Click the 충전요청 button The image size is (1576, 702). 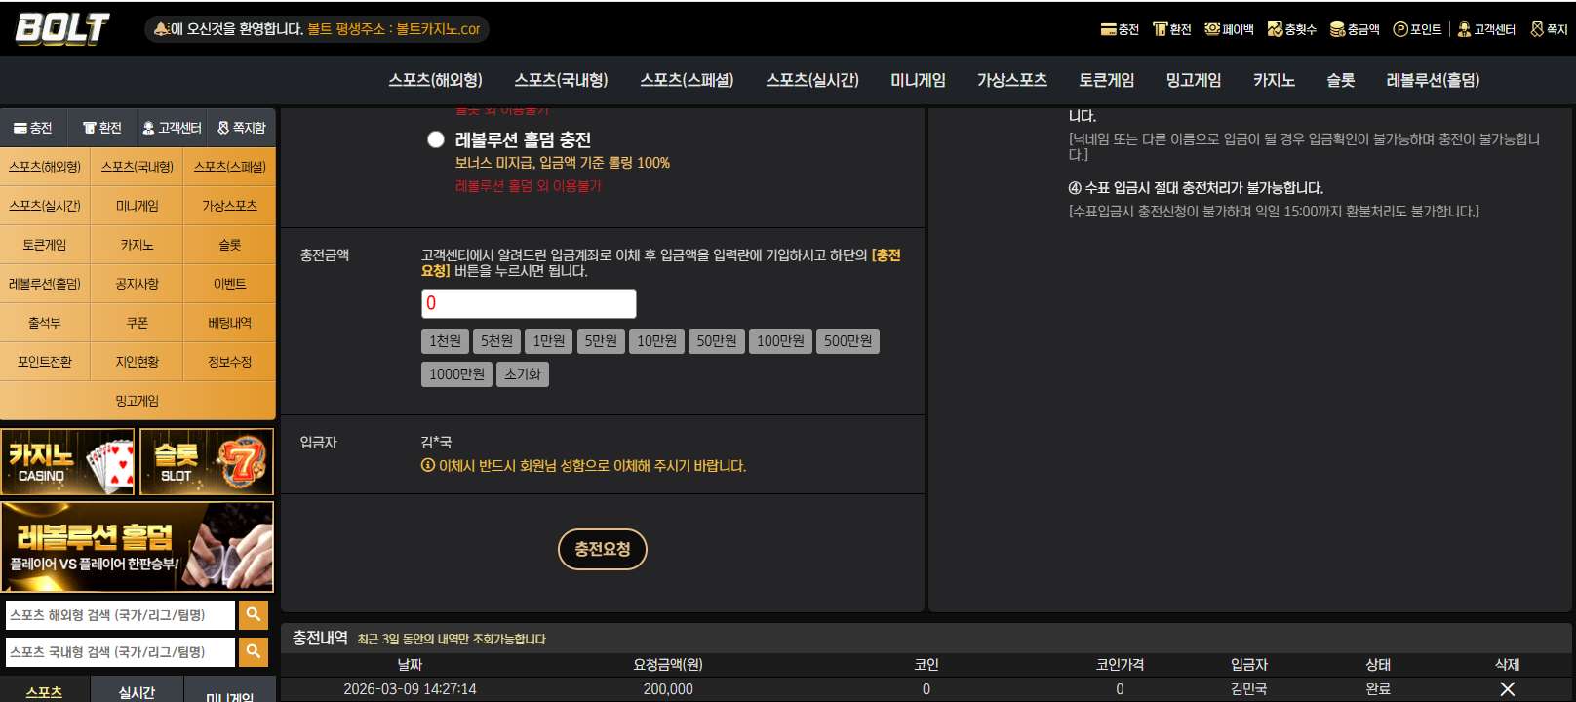click(x=603, y=549)
